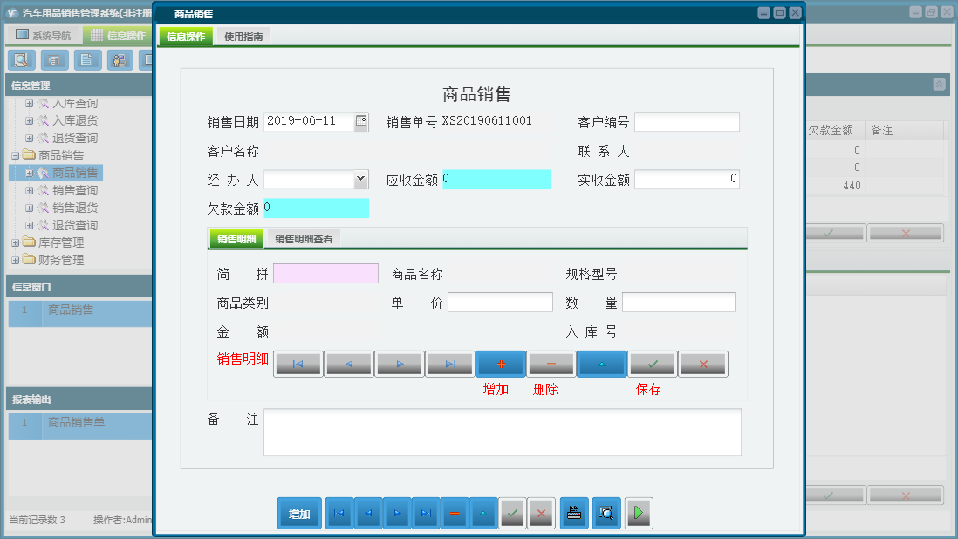Viewport: 958px width, 539px height.
Task: Collapse the 商品销售 folder in tree
Action: point(16,155)
